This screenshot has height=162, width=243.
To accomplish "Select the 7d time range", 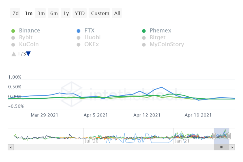I will click(15, 13).
